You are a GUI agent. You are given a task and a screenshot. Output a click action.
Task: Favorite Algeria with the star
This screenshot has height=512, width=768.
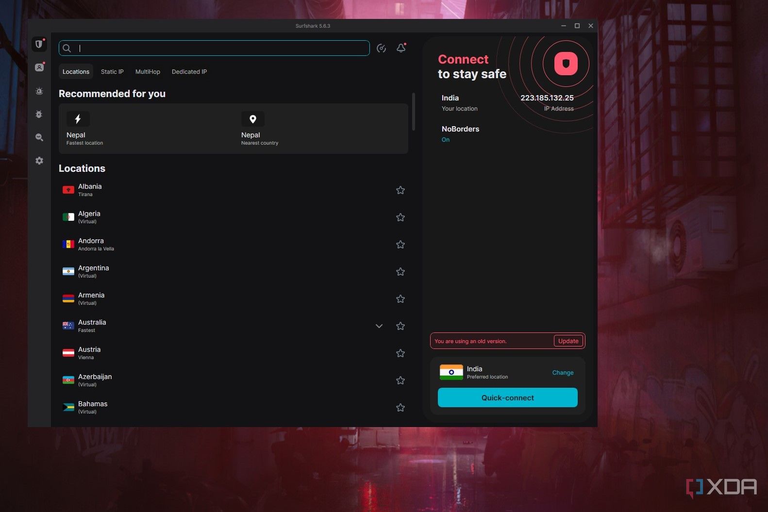tap(401, 217)
